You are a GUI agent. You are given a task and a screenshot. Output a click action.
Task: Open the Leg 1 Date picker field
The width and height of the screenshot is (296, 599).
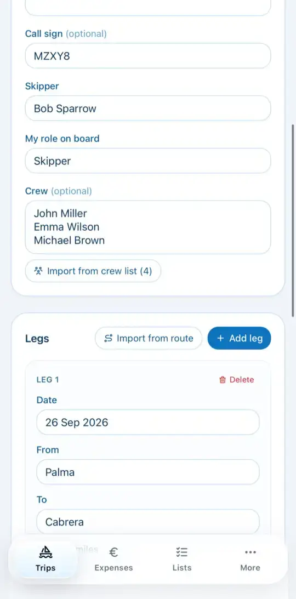[148, 422]
